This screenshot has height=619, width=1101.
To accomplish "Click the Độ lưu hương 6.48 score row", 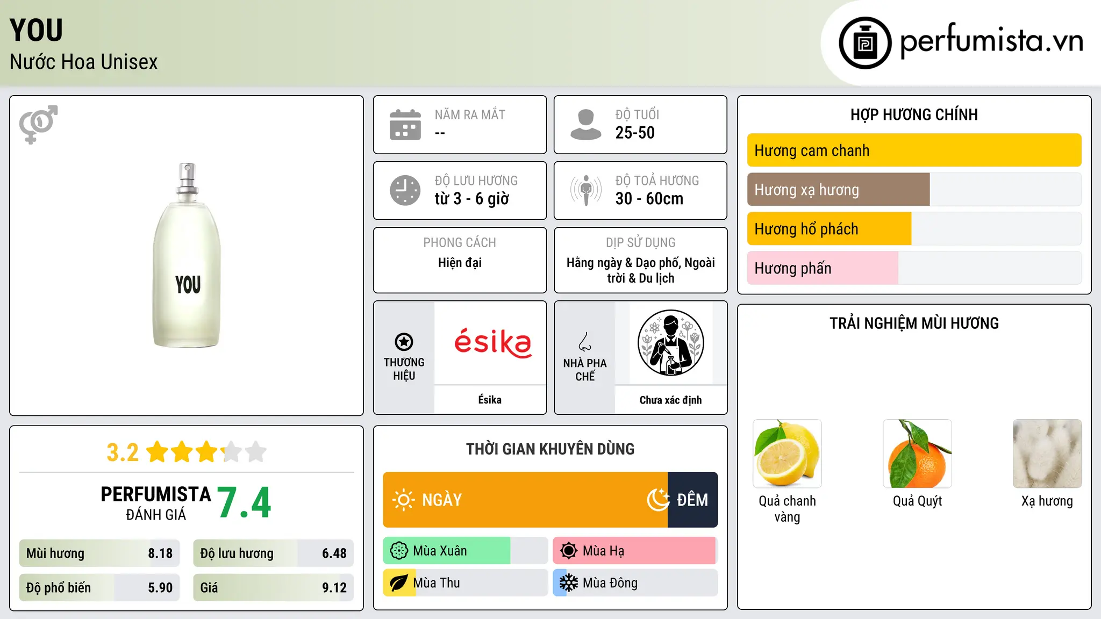I will 274,553.
